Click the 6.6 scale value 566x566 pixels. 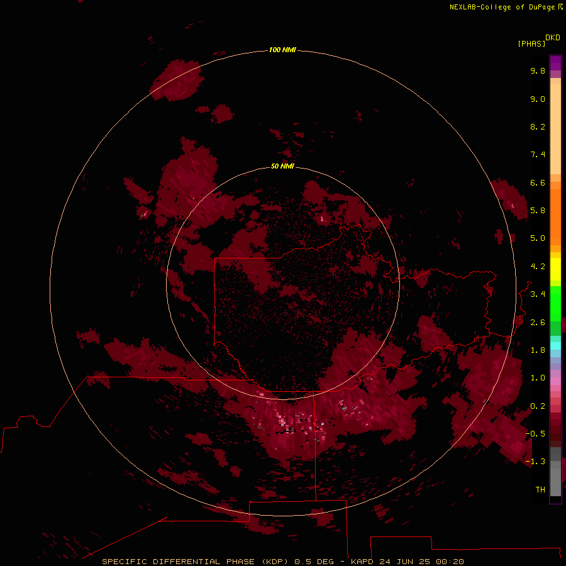(x=538, y=182)
